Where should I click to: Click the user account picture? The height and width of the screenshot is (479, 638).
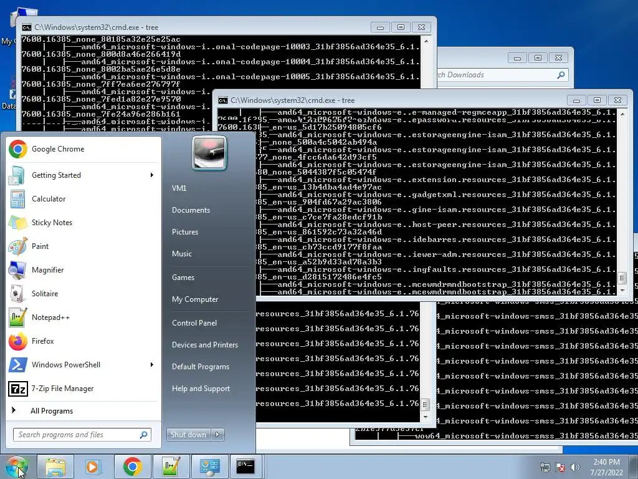pyautogui.click(x=209, y=153)
